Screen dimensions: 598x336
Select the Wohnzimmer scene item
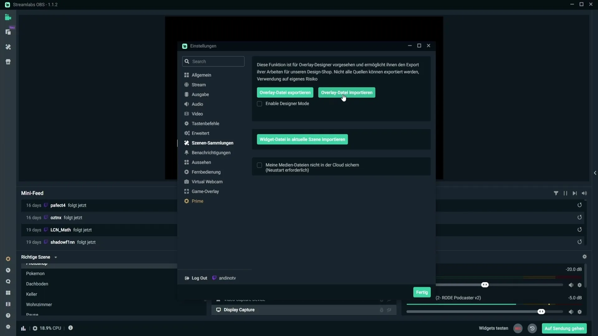[39, 304]
